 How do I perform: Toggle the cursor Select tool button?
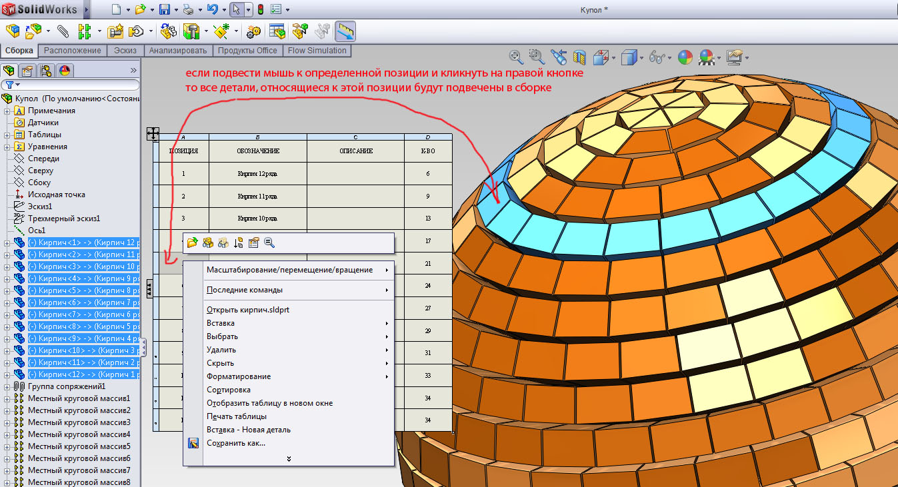pyautogui.click(x=236, y=9)
